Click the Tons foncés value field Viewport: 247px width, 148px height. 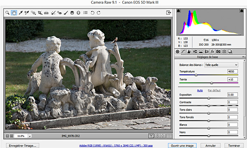pyautogui.click(x=233, y=117)
